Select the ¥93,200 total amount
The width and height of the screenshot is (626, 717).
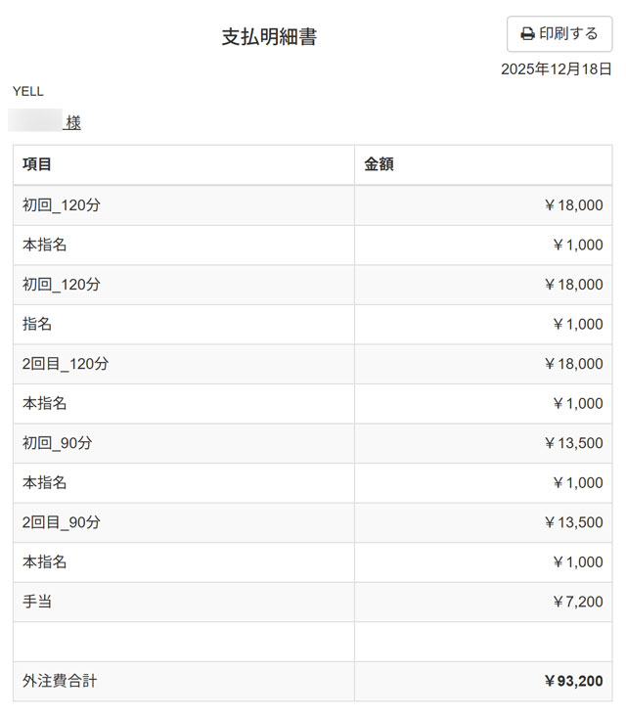point(573,681)
